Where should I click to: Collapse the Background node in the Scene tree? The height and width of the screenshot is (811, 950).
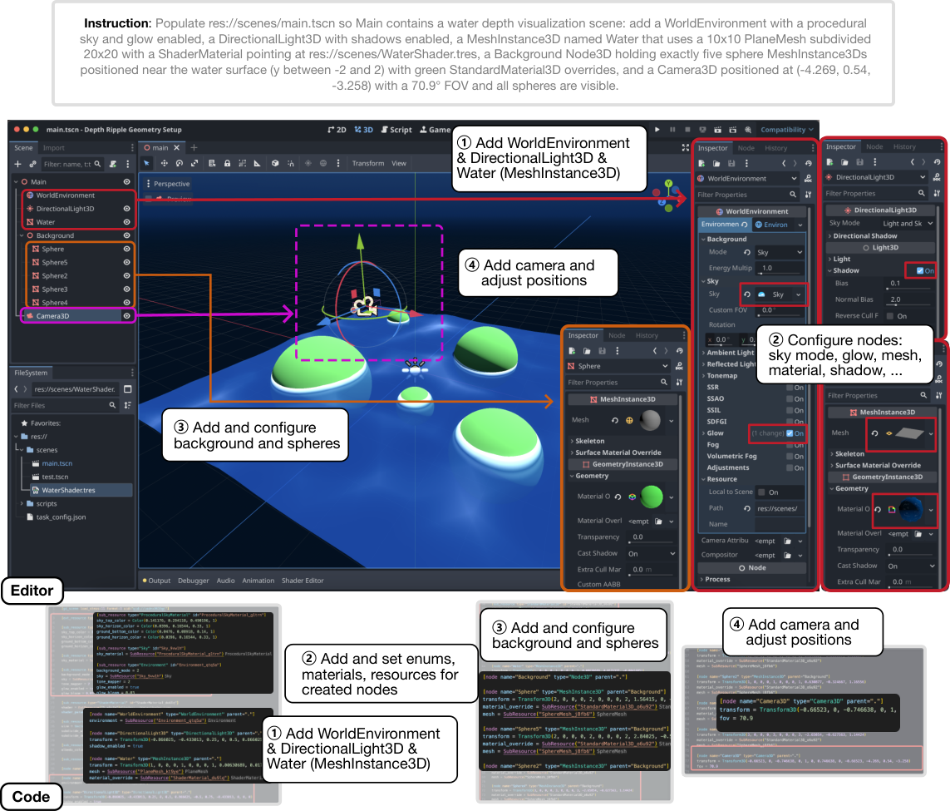(x=22, y=235)
